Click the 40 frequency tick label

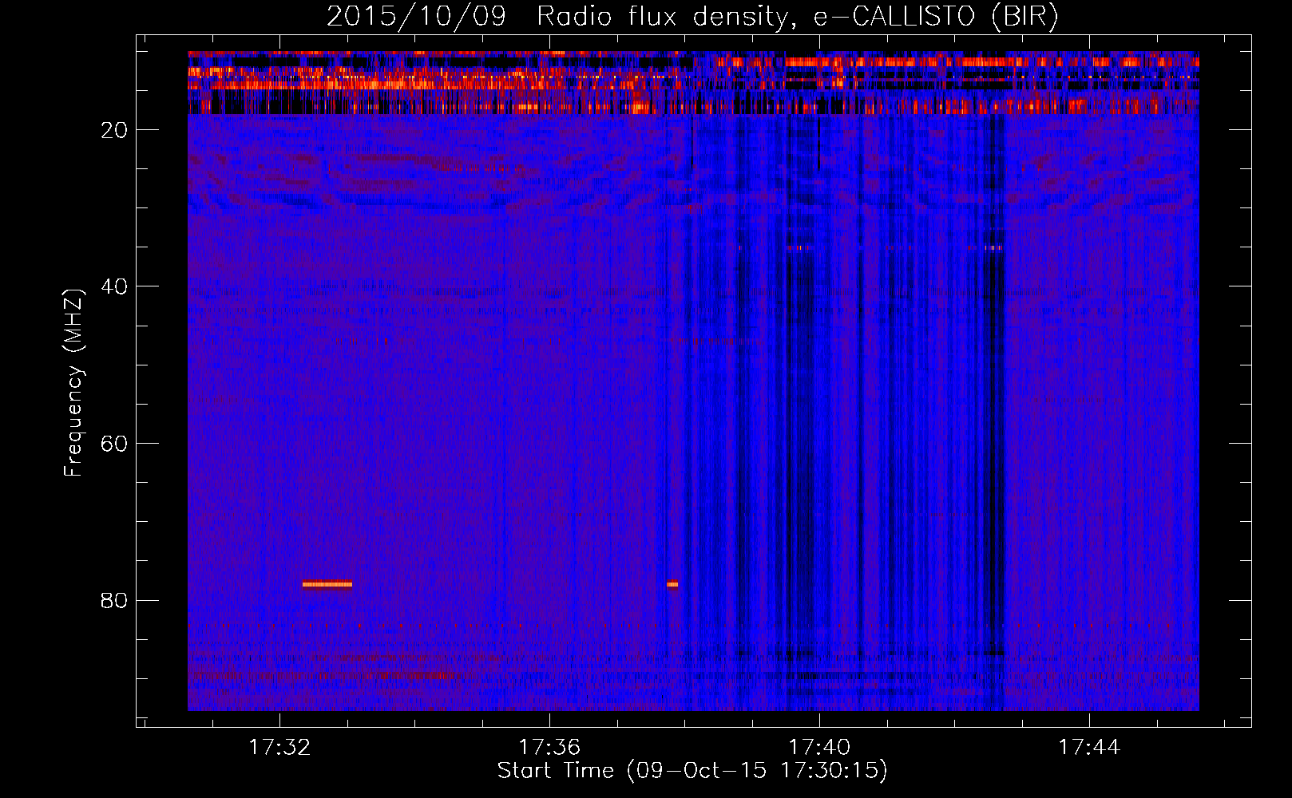(x=114, y=286)
